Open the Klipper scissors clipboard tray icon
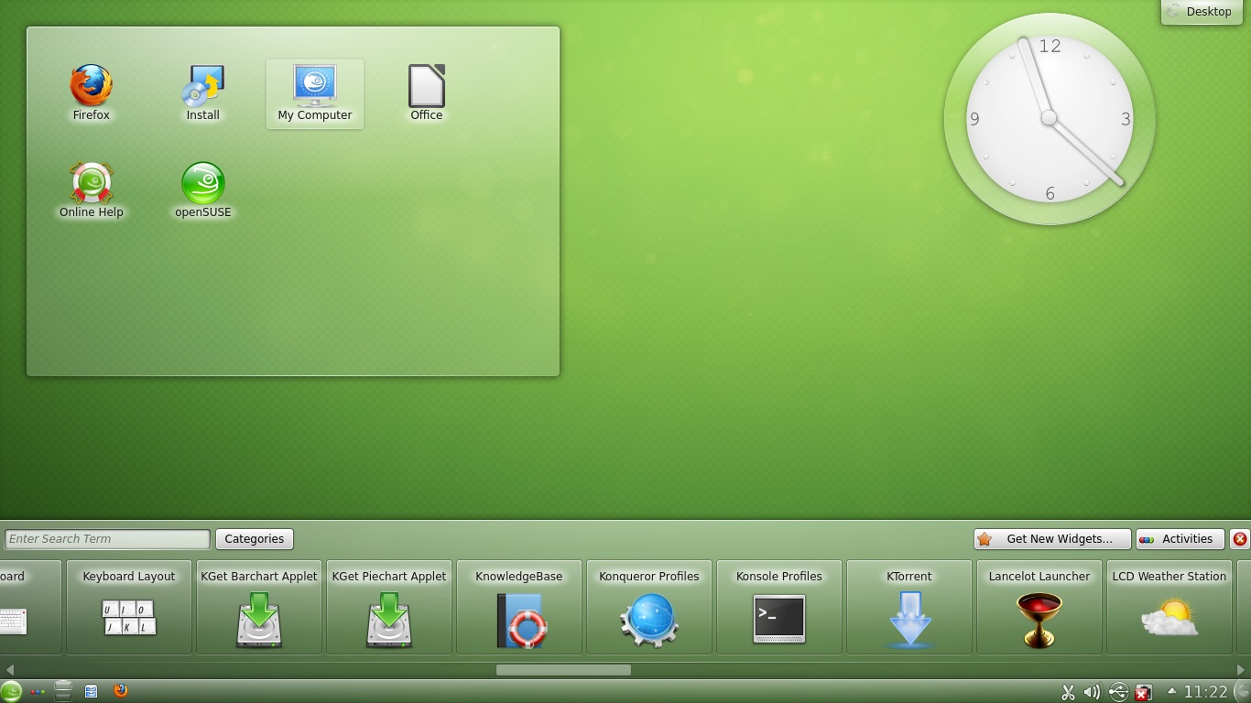The width and height of the screenshot is (1251, 703). point(1068,693)
